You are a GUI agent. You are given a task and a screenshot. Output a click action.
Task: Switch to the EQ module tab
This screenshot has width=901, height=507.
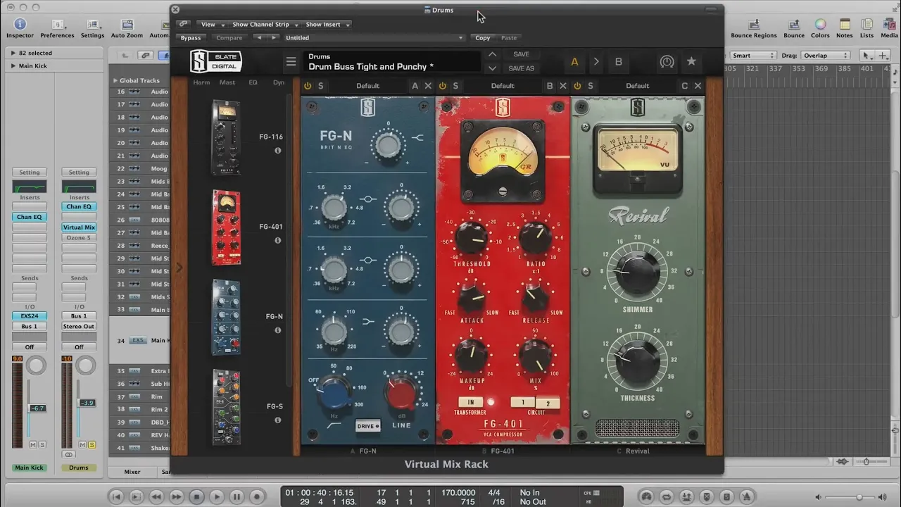click(253, 82)
